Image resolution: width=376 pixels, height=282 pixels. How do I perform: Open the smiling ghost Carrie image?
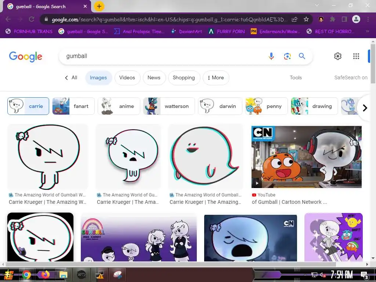pyautogui.click(x=206, y=157)
